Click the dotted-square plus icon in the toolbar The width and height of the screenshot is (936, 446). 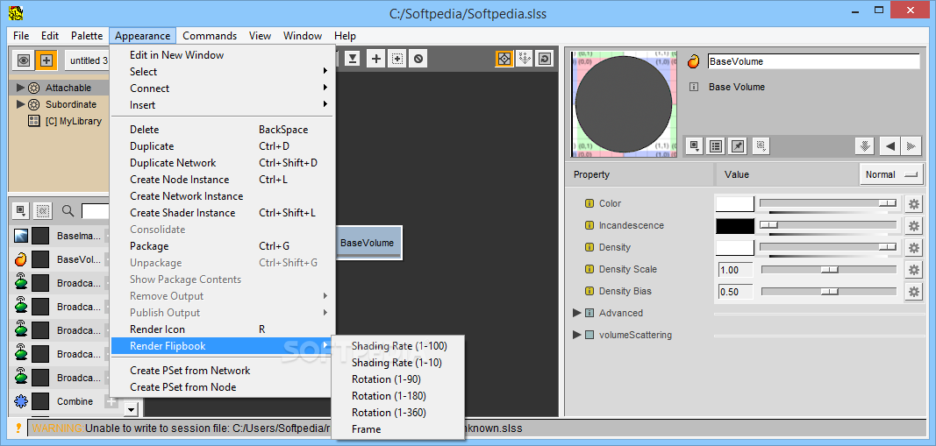click(x=397, y=59)
